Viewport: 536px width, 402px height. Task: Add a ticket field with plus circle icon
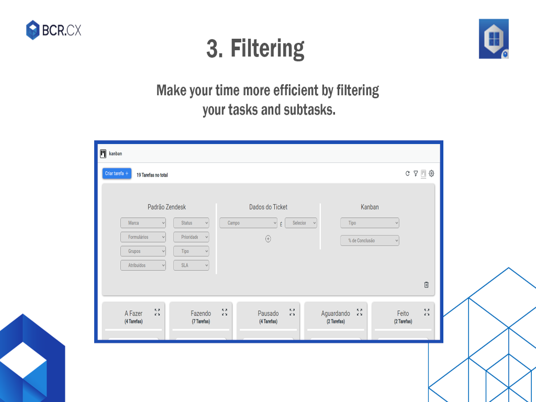pyautogui.click(x=268, y=239)
